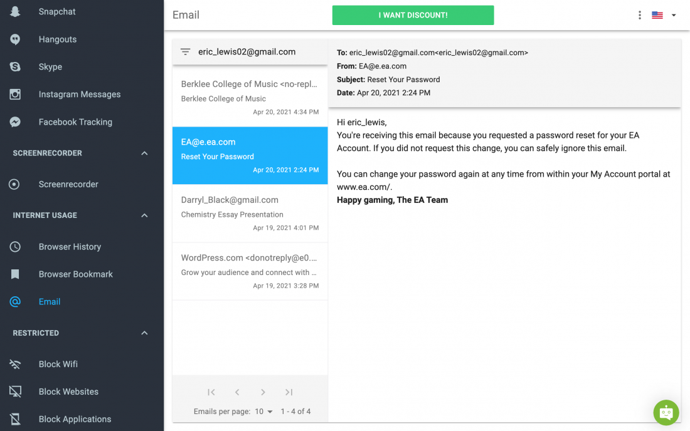Click the Facebook Messenger tracking icon
Viewport: 690px width, 431px height.
click(x=15, y=122)
